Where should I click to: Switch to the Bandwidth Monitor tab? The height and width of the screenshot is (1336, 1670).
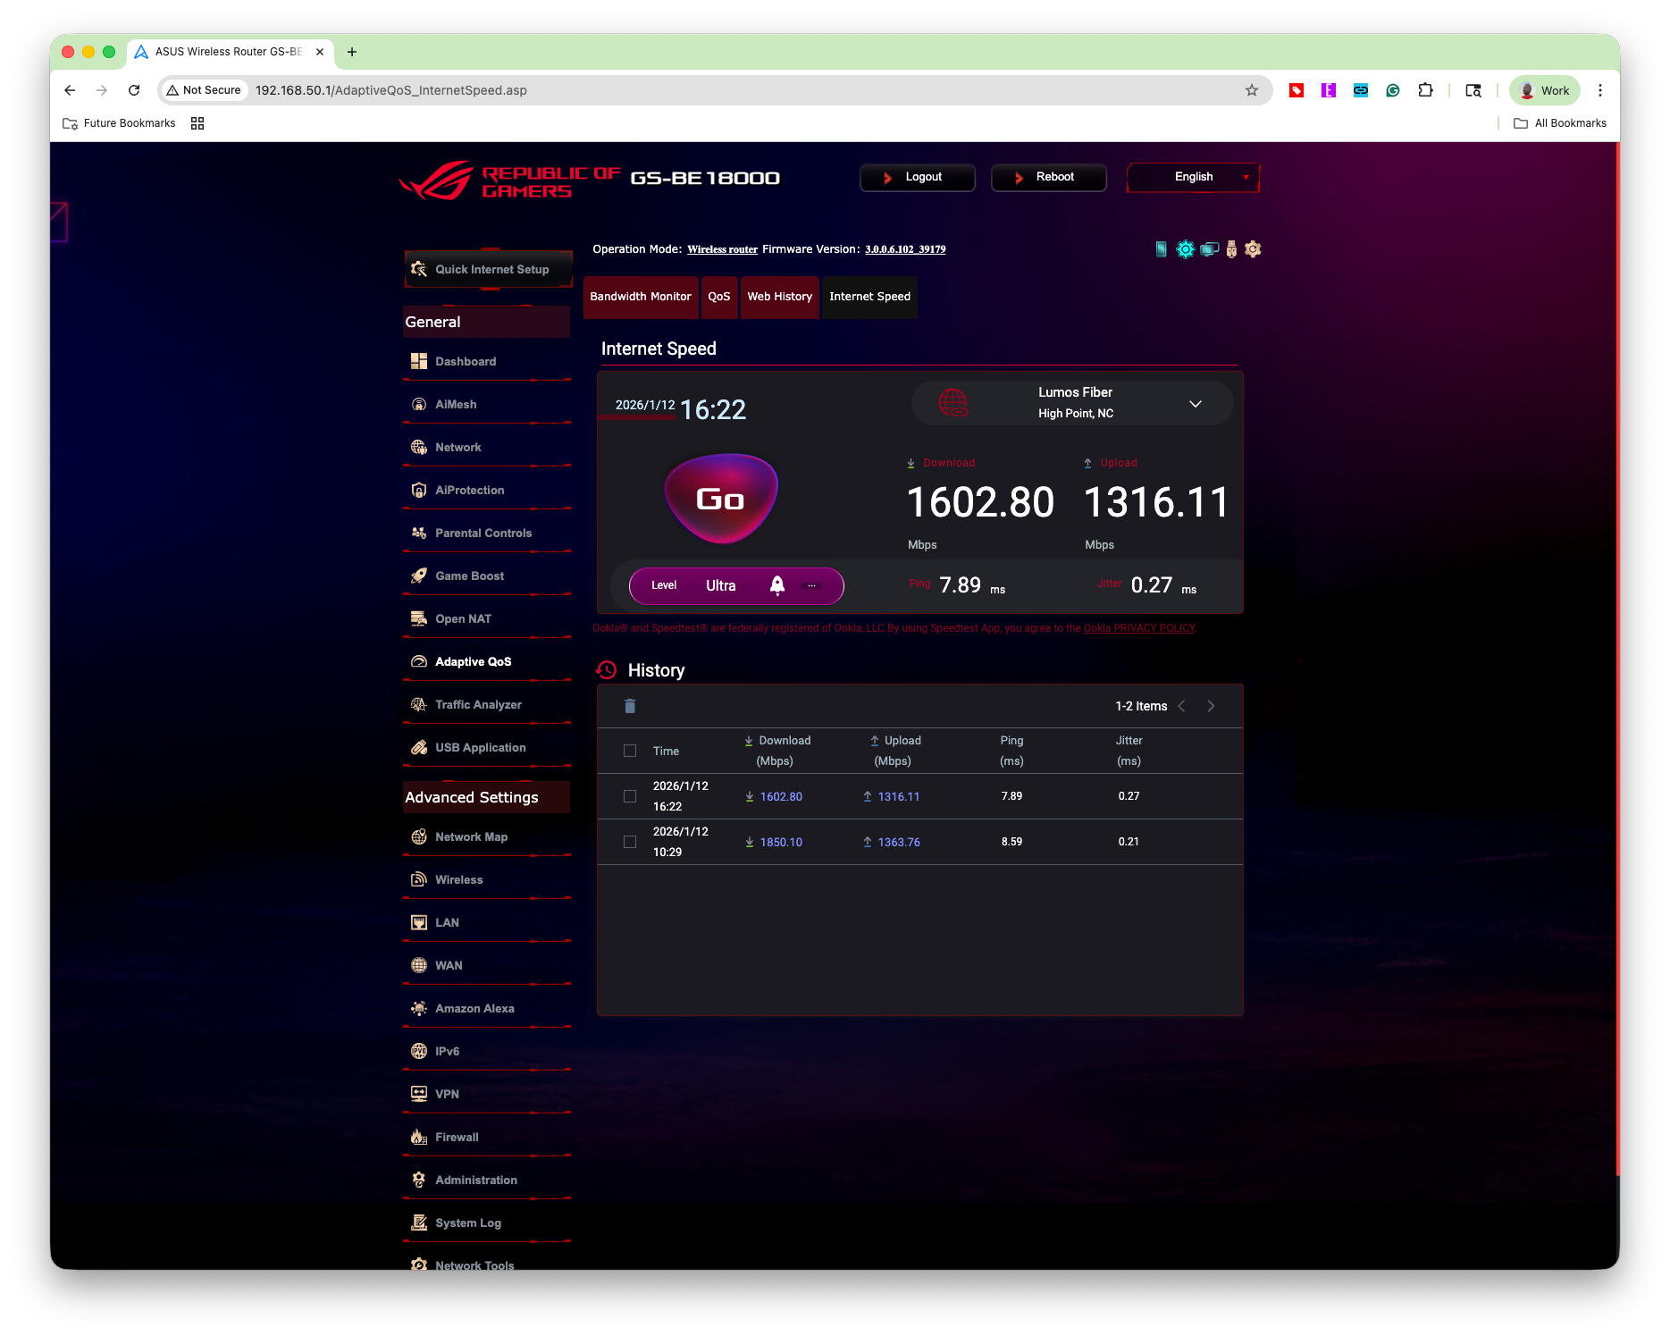coord(641,297)
